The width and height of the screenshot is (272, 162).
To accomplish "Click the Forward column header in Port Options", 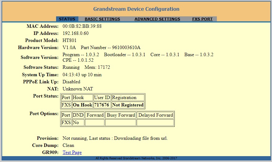I will pyautogui.click(x=94, y=115).
